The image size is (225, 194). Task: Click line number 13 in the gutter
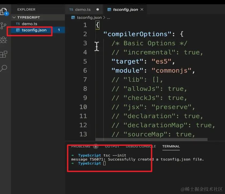[83, 134]
